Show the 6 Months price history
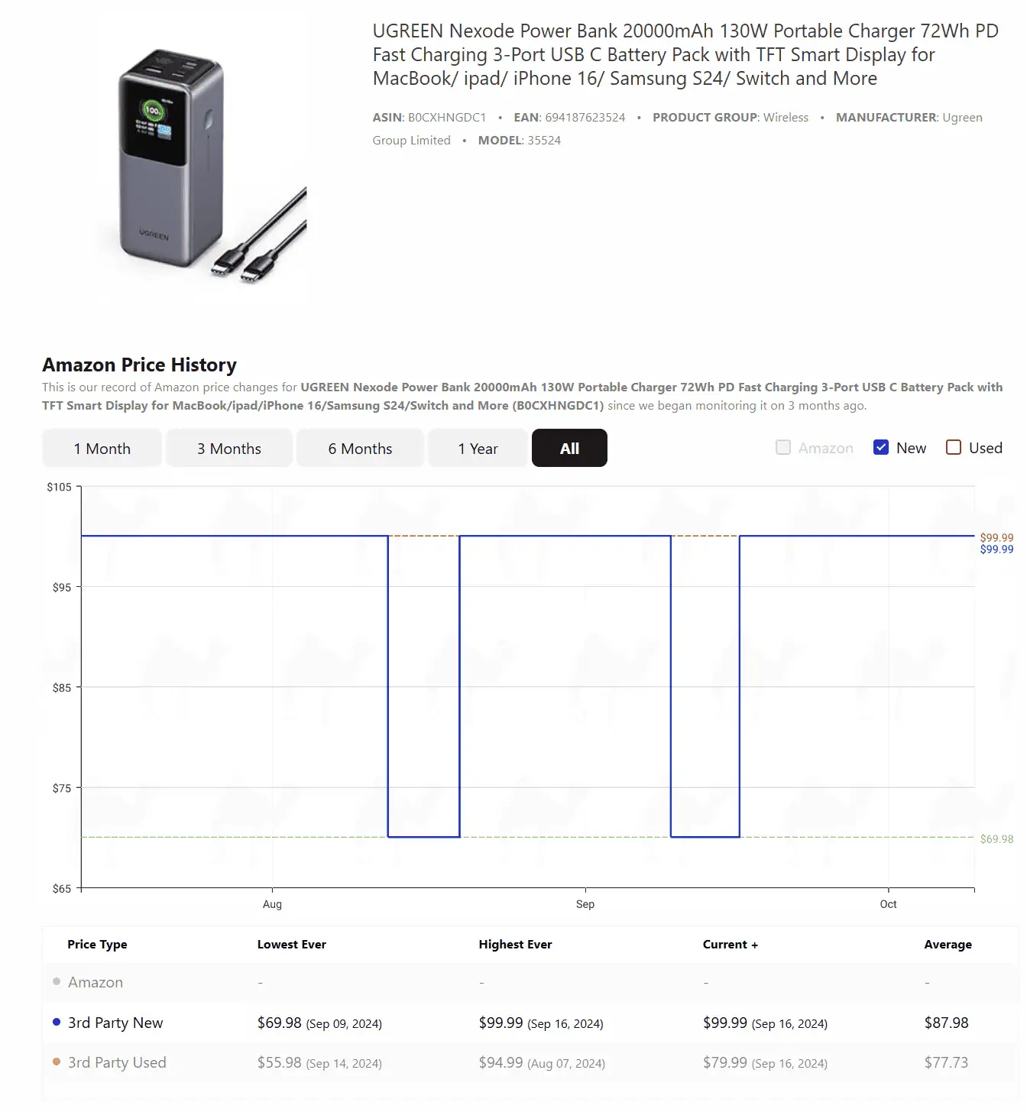This screenshot has width=1027, height=1112. tap(360, 449)
